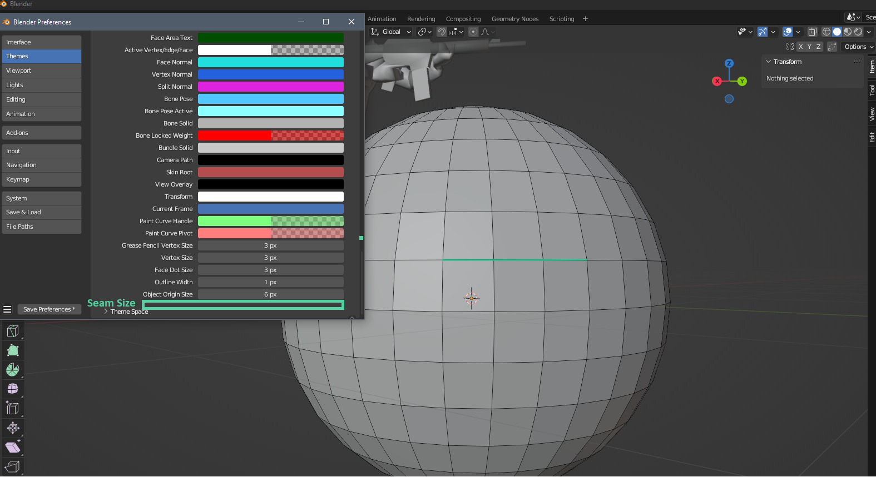Open the Keymap preferences section
This screenshot has height=477, width=876.
[42, 179]
